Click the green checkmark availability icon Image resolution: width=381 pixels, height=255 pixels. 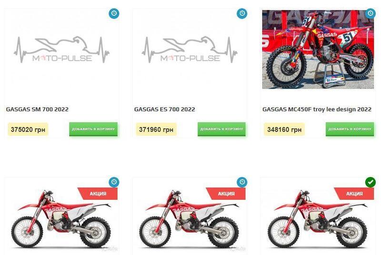371,182
